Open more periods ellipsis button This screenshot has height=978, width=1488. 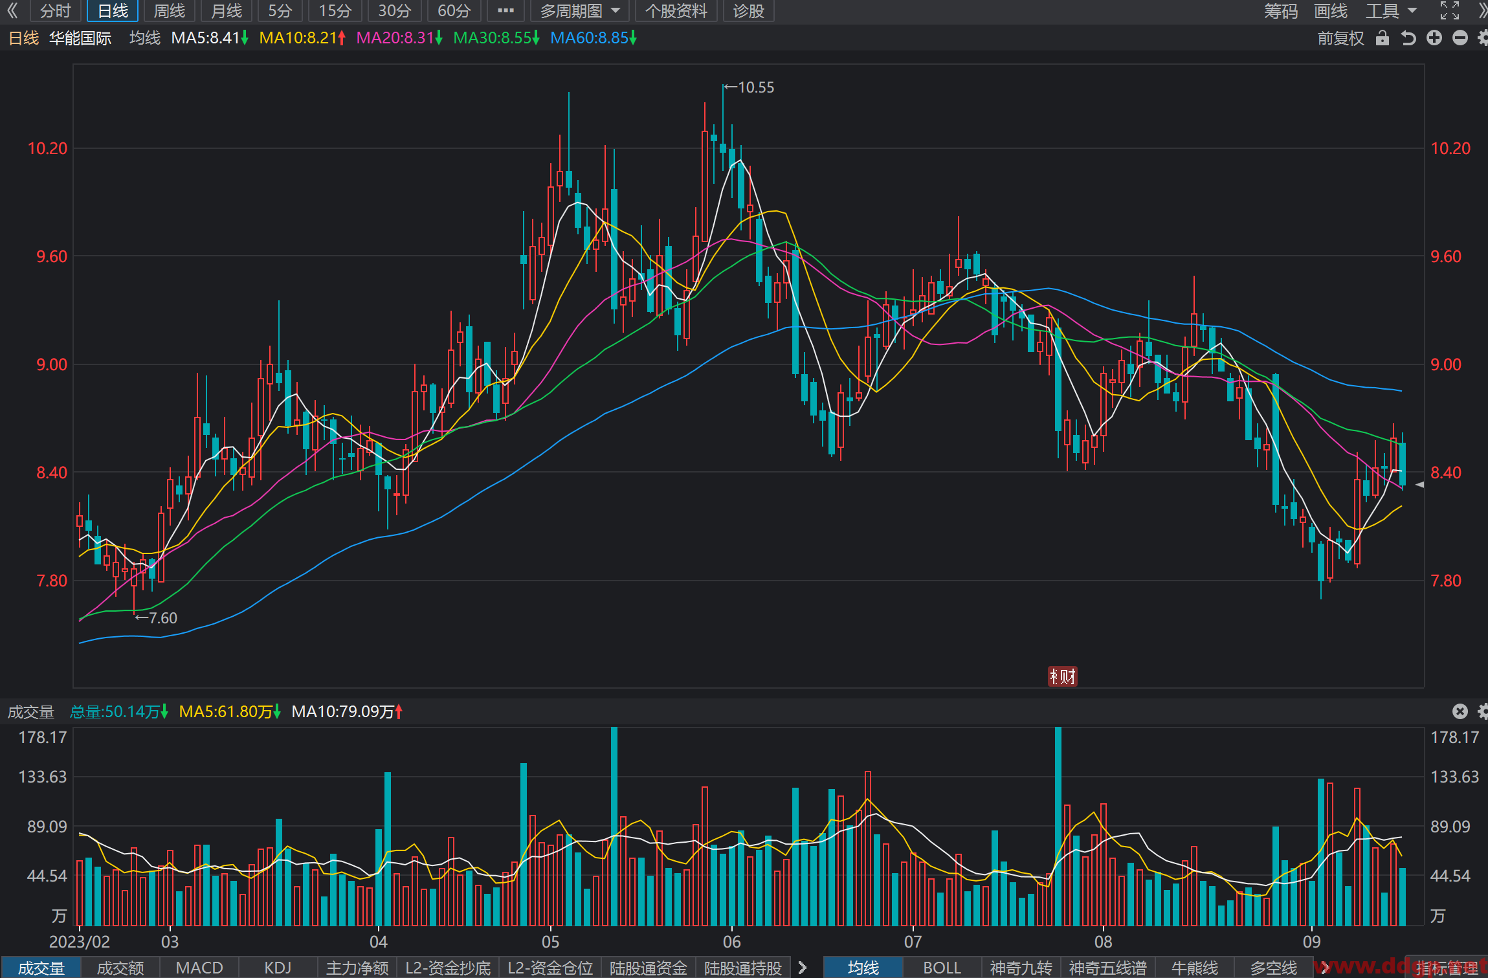(x=505, y=11)
